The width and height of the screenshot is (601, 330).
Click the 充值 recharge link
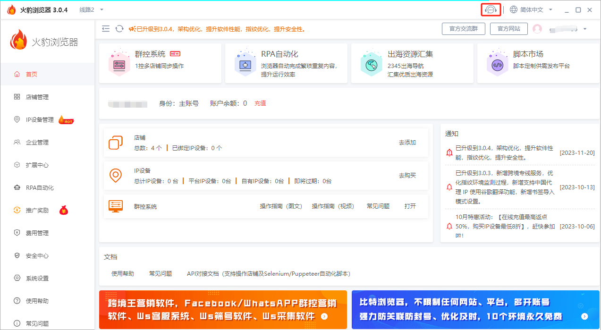tap(260, 103)
